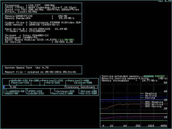
Task: Click the System Speed Test title line
Action: tap(27, 68)
